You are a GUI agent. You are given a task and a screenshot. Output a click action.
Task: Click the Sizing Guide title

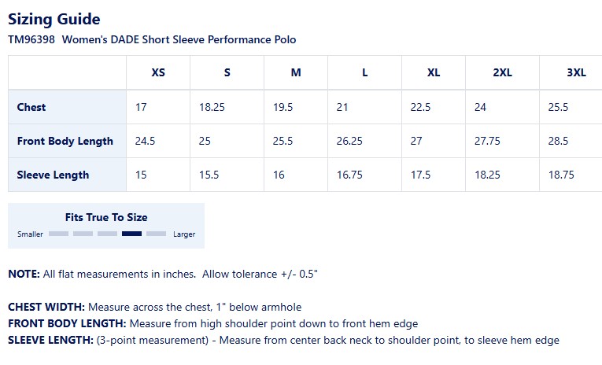click(54, 19)
